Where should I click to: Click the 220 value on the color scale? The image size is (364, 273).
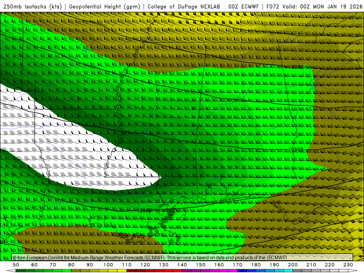[329, 265]
